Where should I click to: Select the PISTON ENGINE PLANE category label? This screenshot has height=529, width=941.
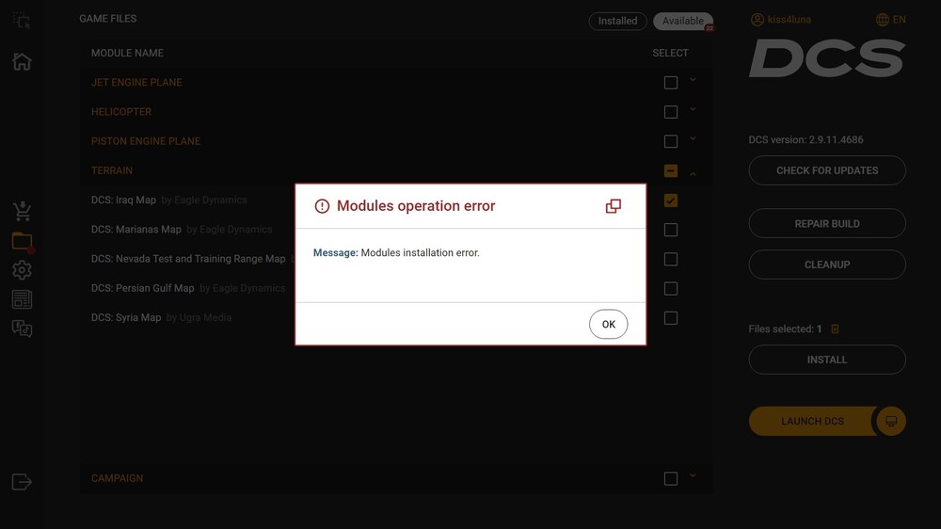(x=146, y=141)
